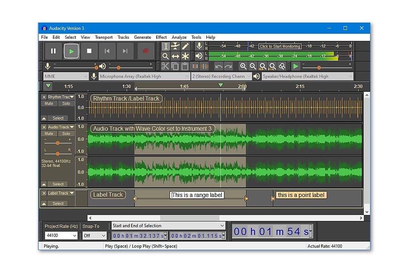This screenshot has width=408, height=272.
Task: Open the Edit menu
Action: (56, 37)
